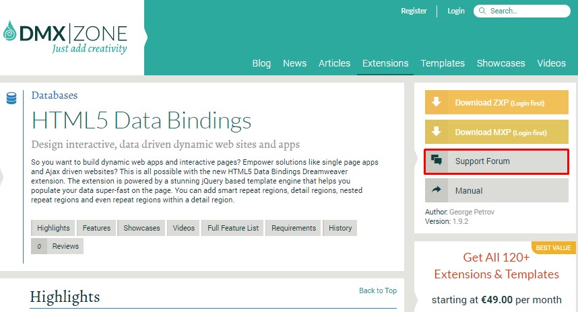
Task: Click the Download ZXP button
Action: [x=496, y=102]
